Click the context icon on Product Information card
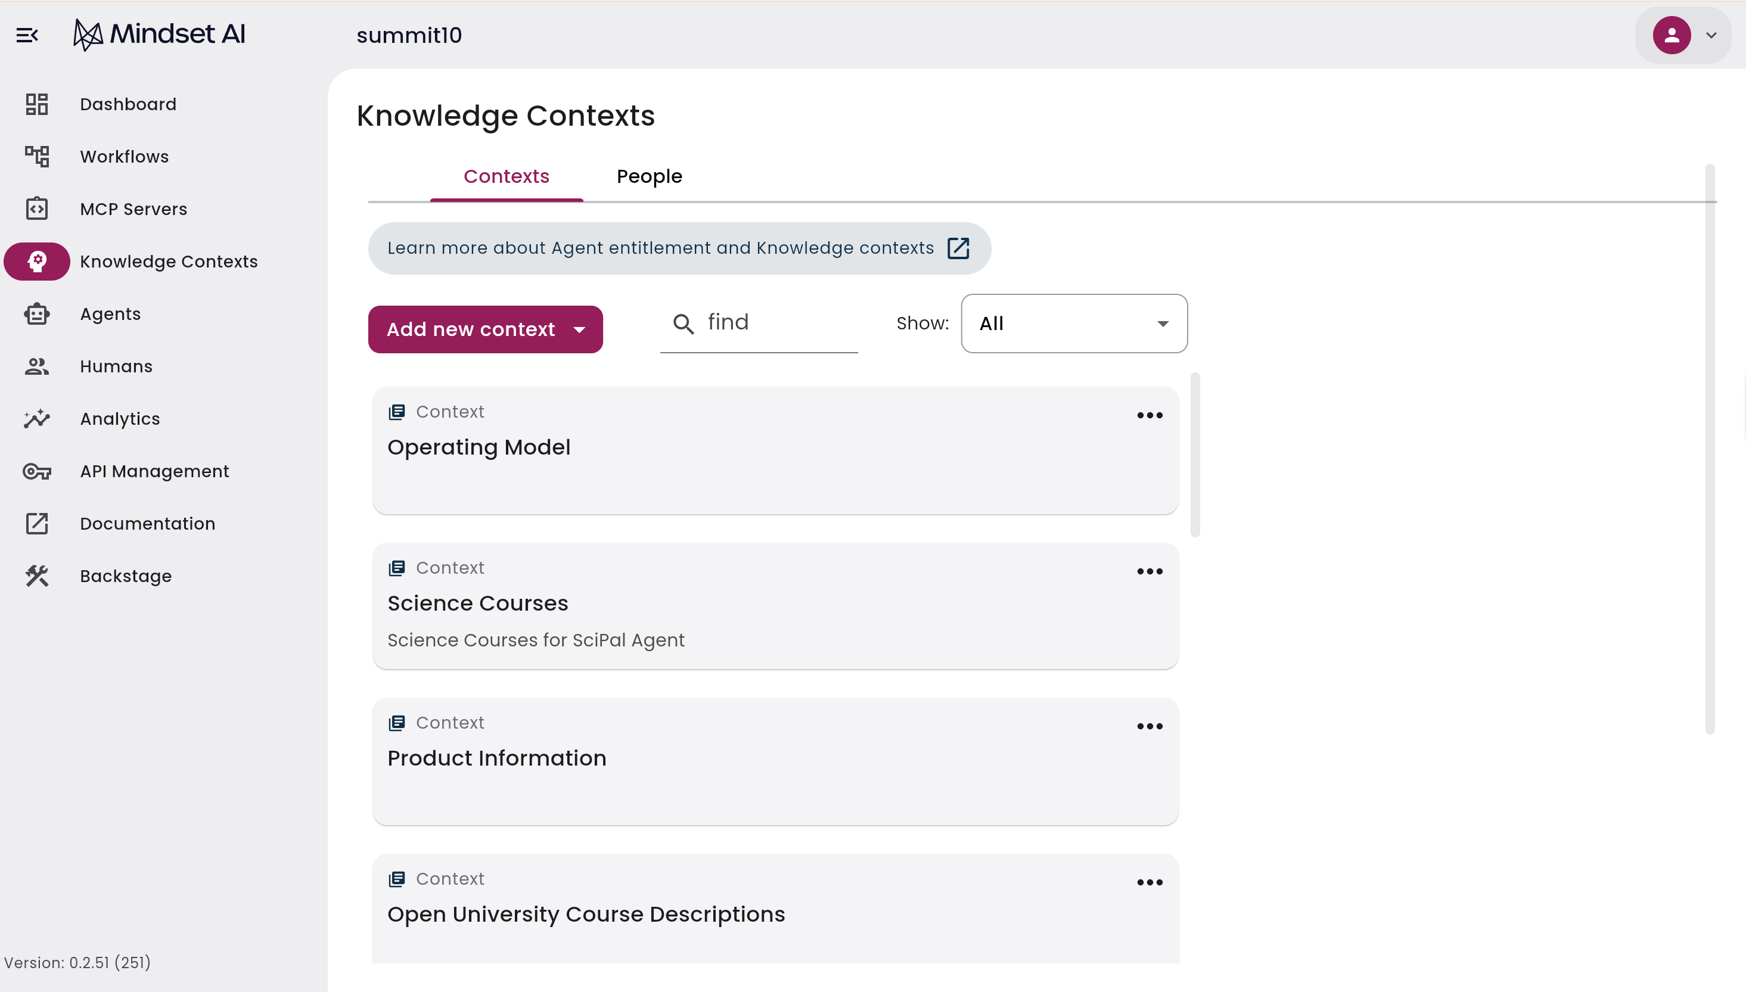 tap(396, 723)
